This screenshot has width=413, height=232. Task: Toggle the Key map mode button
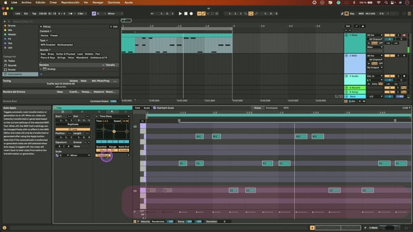(352, 14)
